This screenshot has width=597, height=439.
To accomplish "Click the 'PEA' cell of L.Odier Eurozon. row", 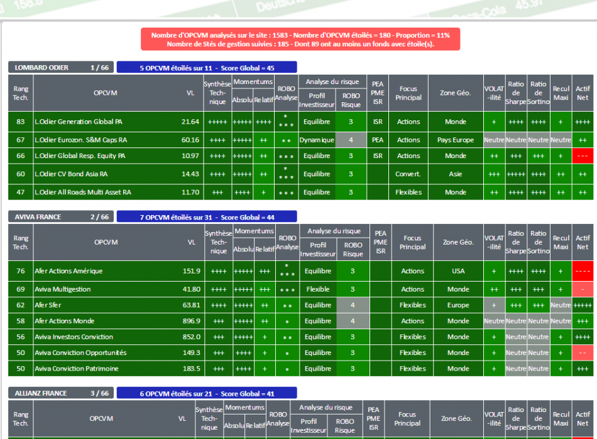I will point(378,140).
